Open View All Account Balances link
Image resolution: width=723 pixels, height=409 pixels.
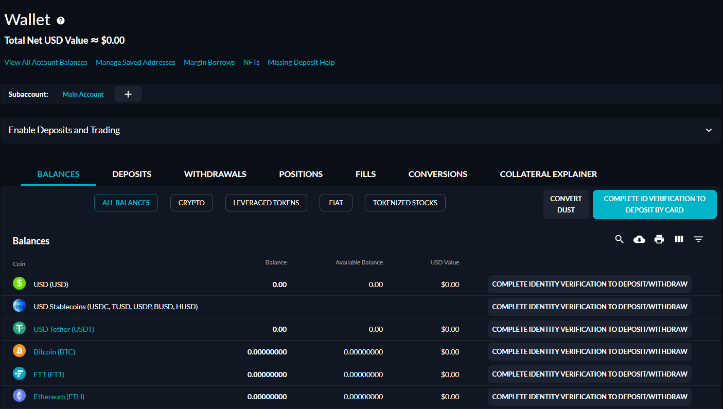(x=46, y=62)
